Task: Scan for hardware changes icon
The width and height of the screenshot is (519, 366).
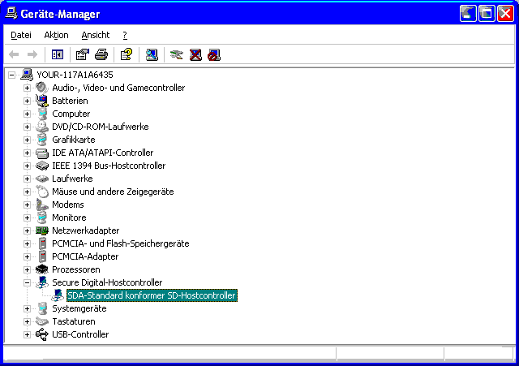Action: tap(152, 54)
